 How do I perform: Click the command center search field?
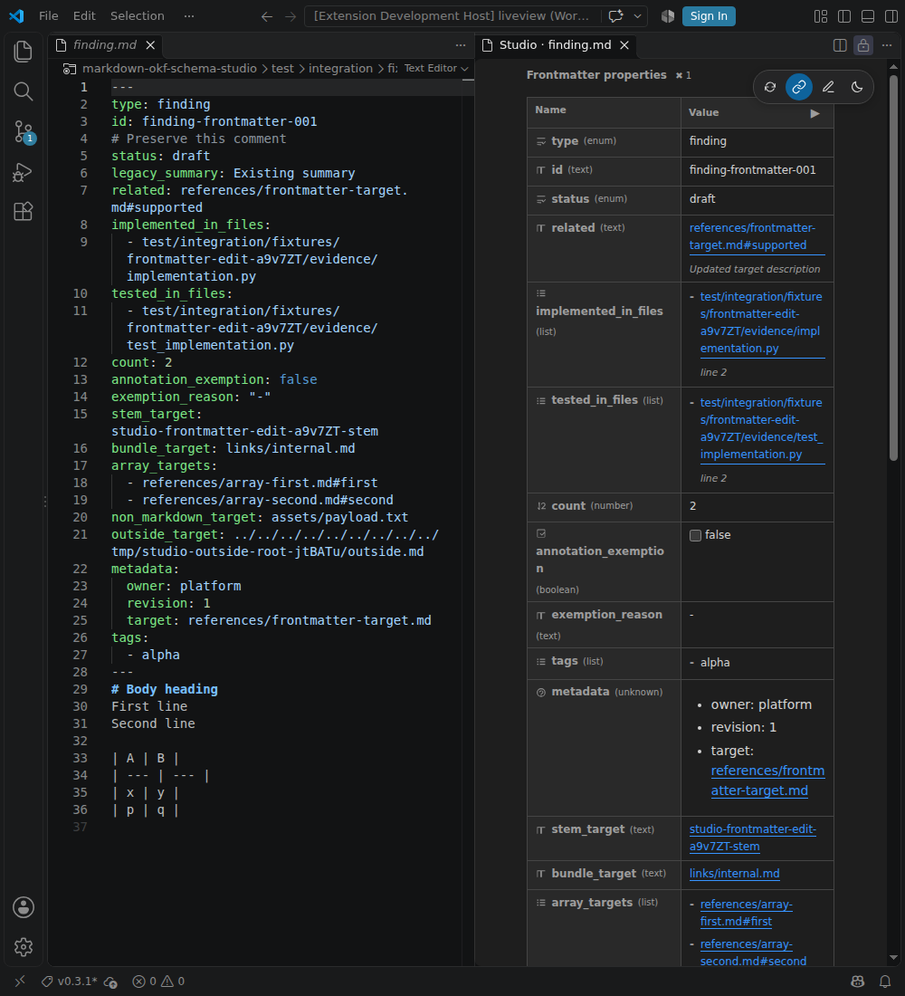[452, 16]
